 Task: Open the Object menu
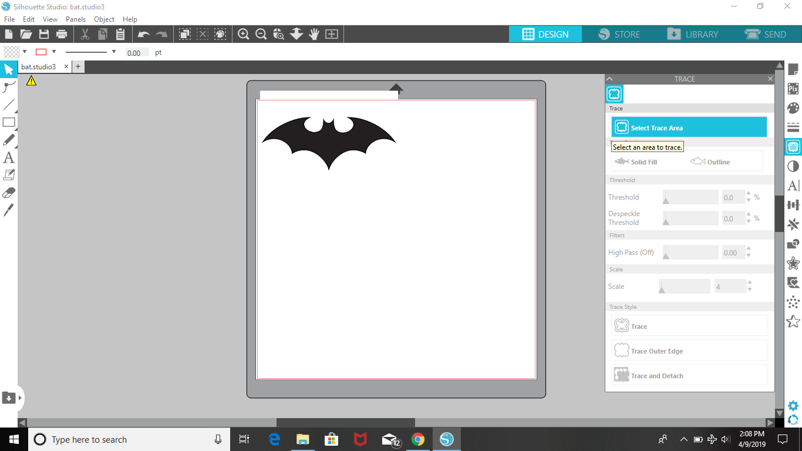(105, 19)
